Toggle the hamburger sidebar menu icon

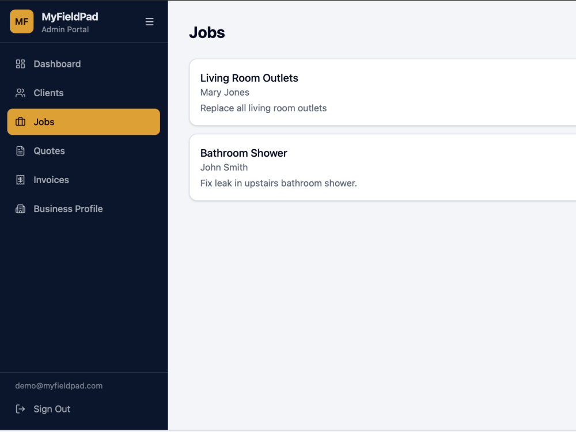coord(149,22)
